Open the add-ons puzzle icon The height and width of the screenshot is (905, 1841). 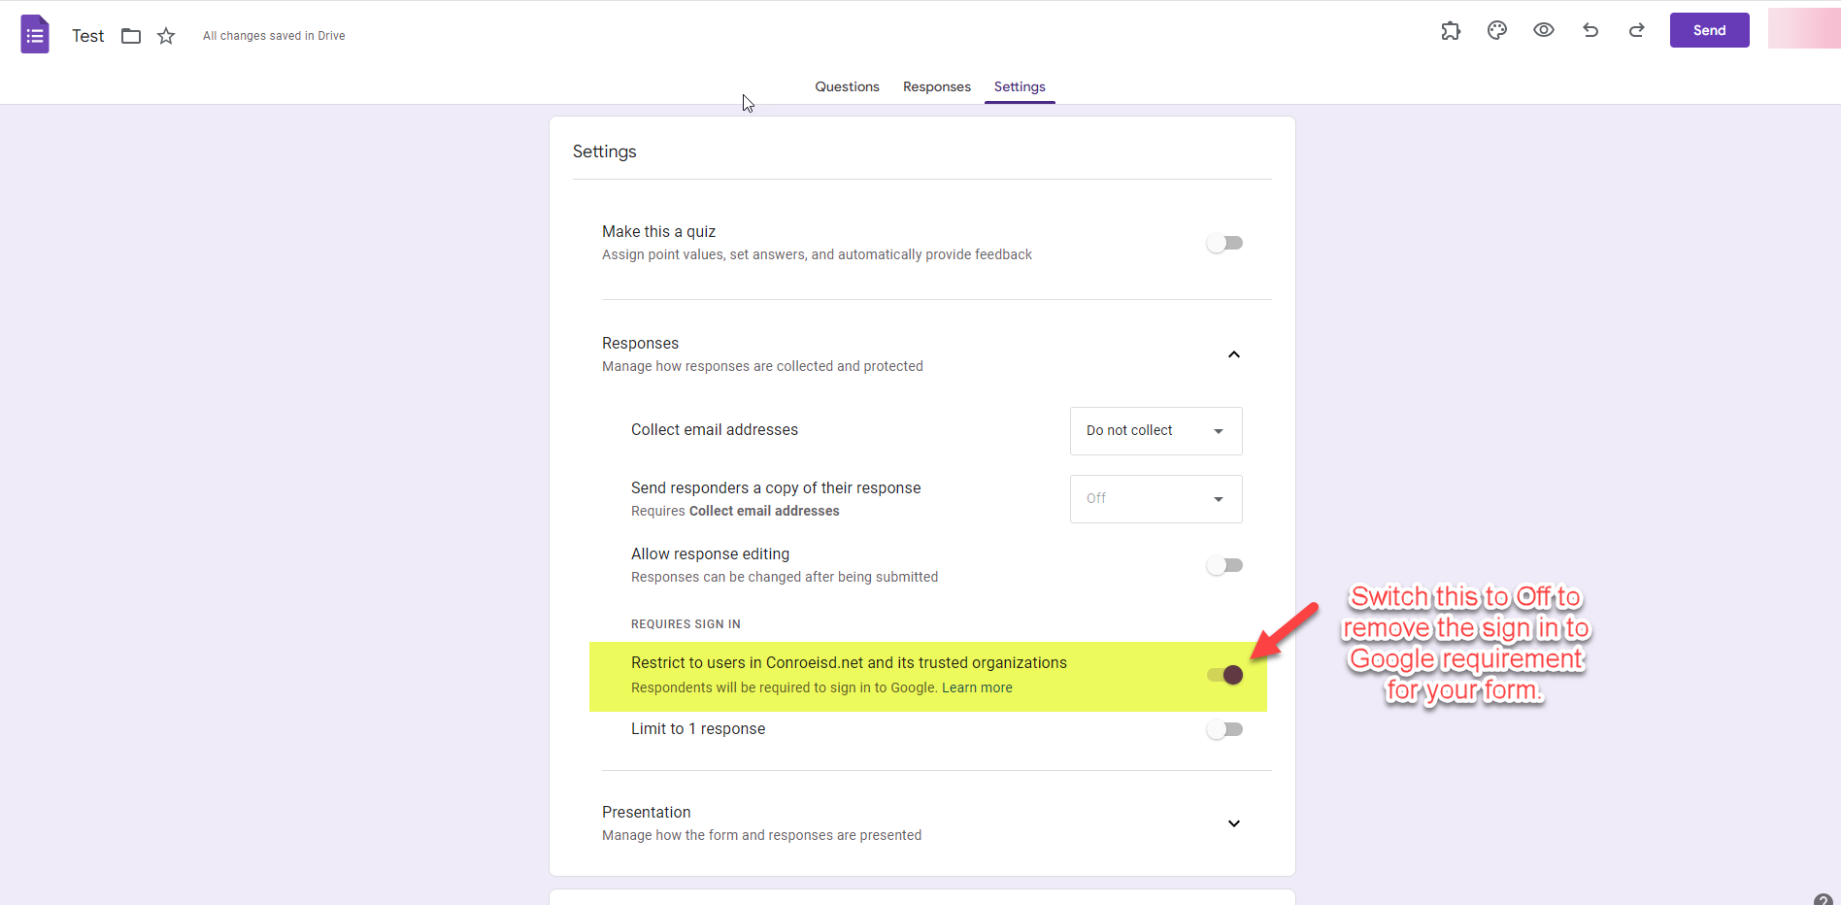(x=1451, y=30)
